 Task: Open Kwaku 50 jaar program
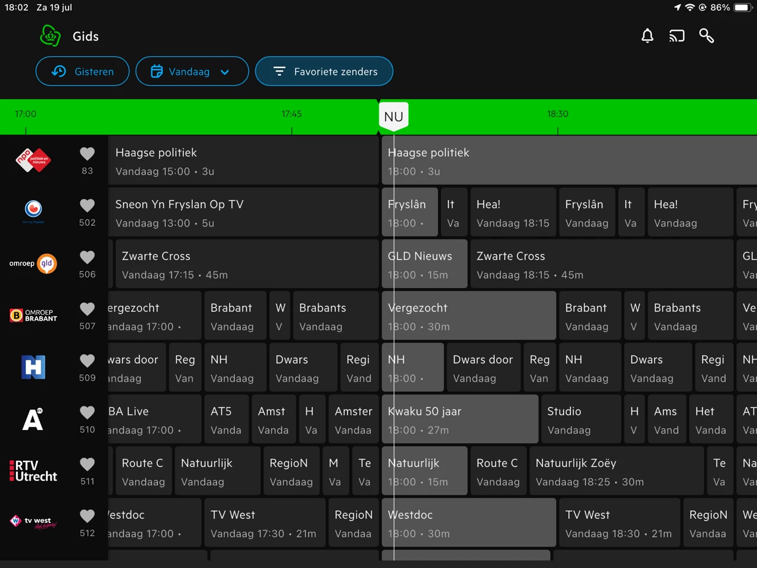(460, 420)
